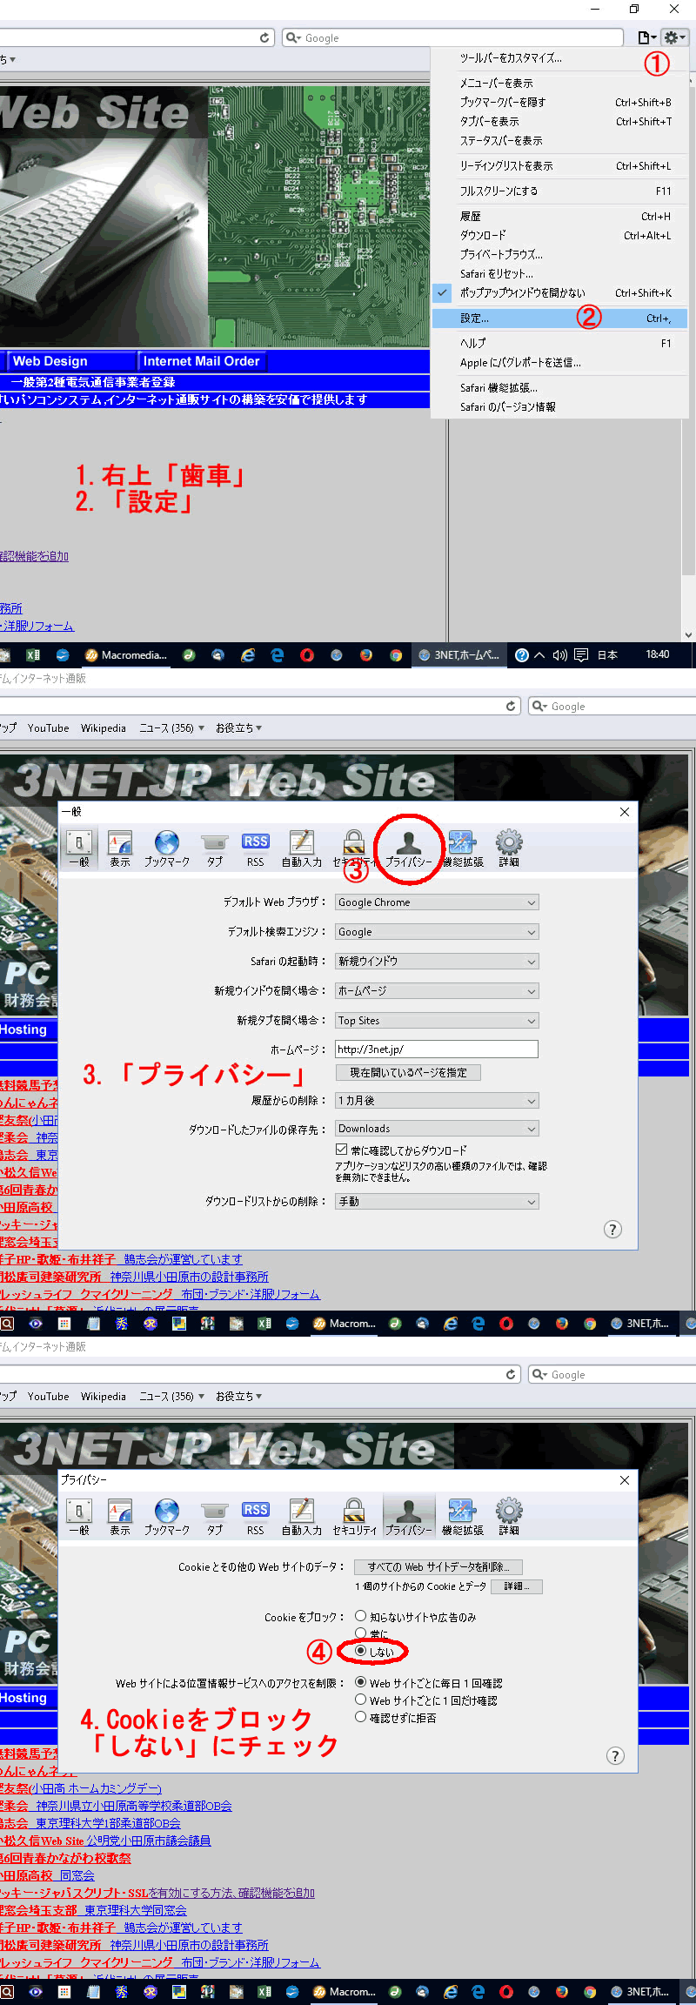This screenshot has height=2005, width=696.
Task: Click RSS icon in the プライバシー dialog
Action: [256, 1517]
